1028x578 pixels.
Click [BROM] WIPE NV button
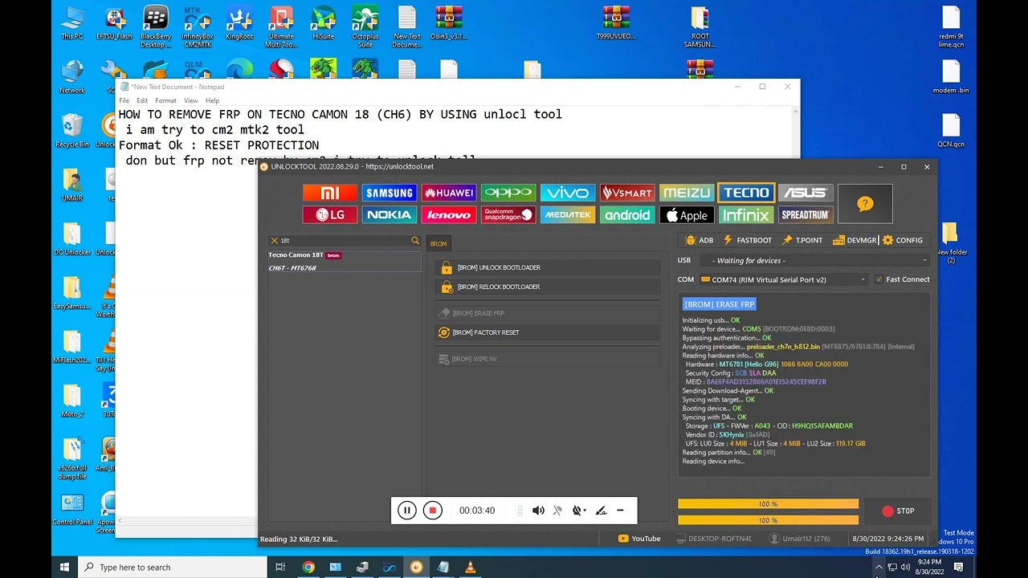pos(547,359)
